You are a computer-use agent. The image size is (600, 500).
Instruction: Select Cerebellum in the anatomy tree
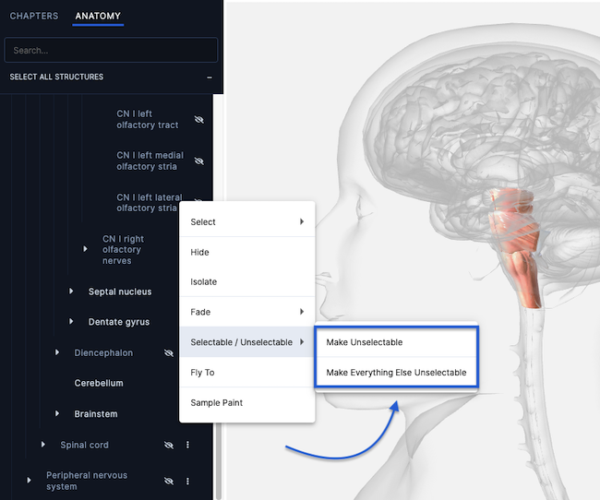tap(99, 383)
